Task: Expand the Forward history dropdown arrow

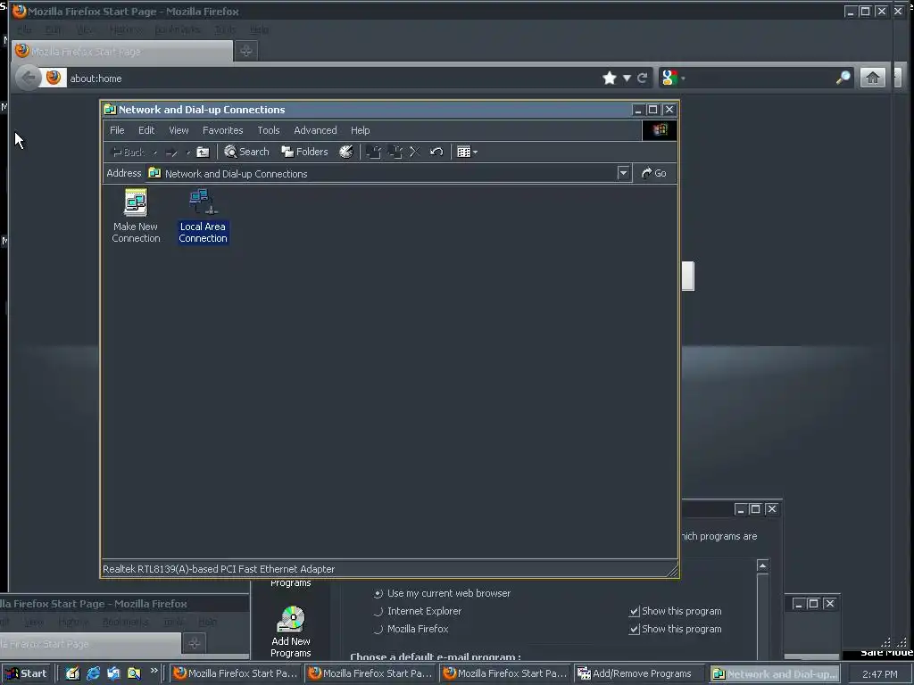Action: coord(187,153)
